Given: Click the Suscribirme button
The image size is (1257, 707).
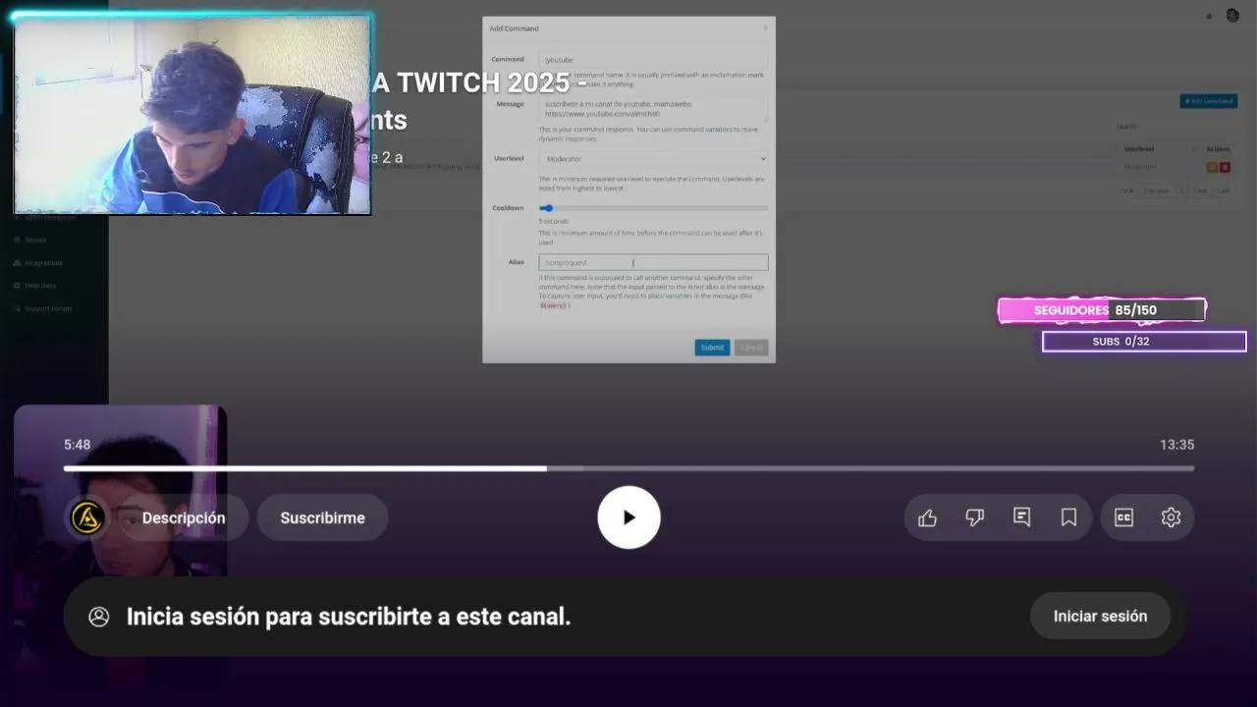Looking at the screenshot, I should click(x=322, y=517).
